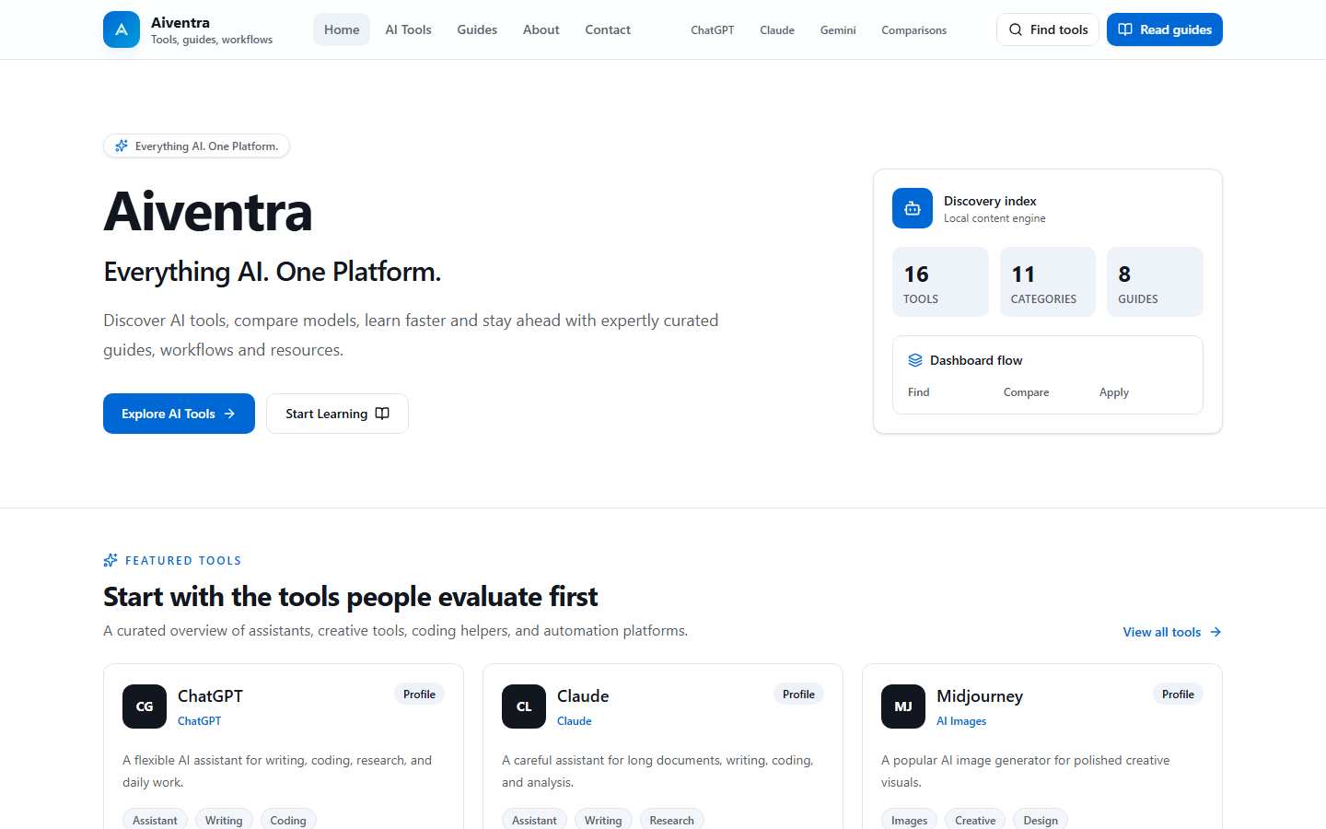This screenshot has width=1326, height=829.
Task: Click the 'FEATURED TOOLS' section label
Action: (x=183, y=560)
